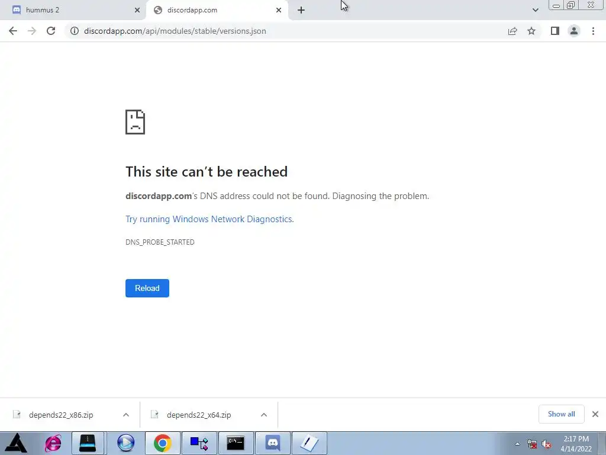Open downloaded depends22_x64.zip file

[x=199, y=415]
